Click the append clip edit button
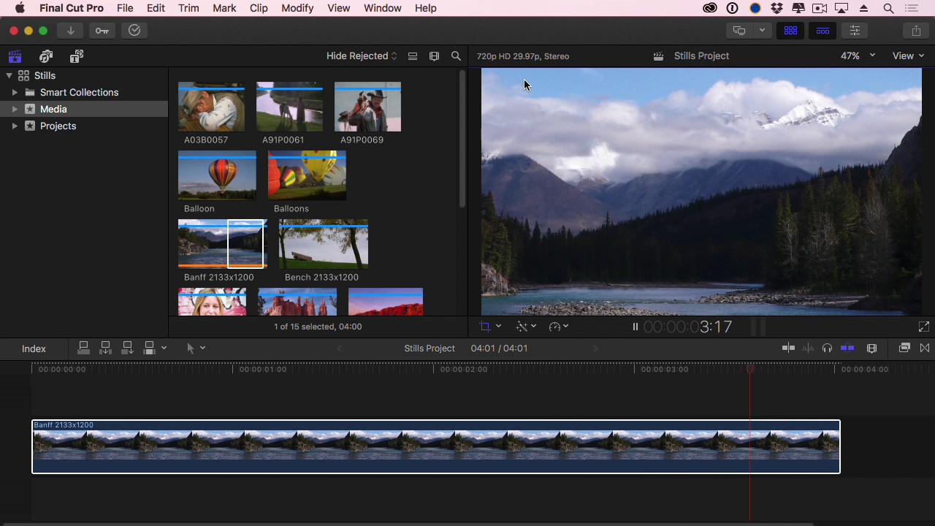 coord(127,348)
